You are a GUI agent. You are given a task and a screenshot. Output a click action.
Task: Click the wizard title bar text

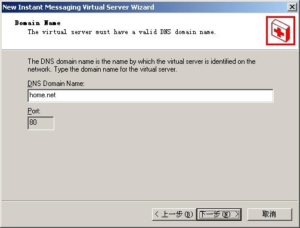coord(78,7)
